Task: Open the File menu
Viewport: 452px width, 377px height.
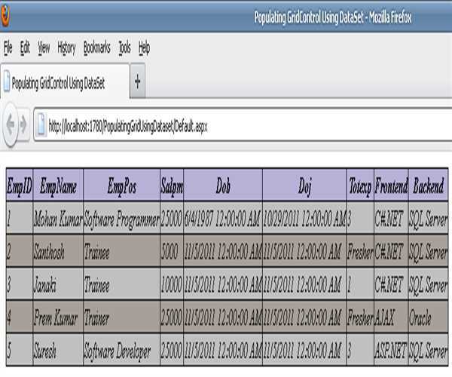Action: pyautogui.click(x=8, y=48)
